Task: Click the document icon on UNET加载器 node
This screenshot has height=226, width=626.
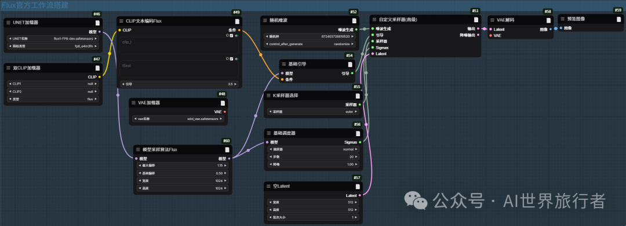Action: [x=97, y=23]
